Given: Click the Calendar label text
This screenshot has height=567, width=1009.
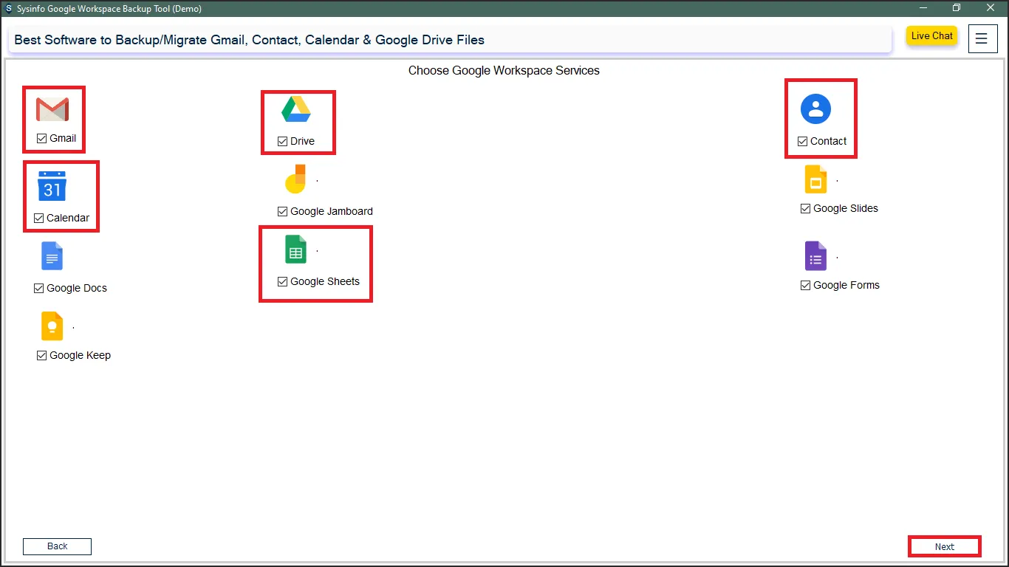Looking at the screenshot, I should pyautogui.click(x=68, y=218).
